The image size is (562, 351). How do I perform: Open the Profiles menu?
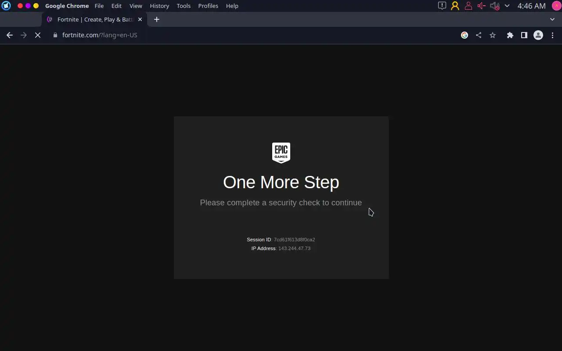point(208,6)
